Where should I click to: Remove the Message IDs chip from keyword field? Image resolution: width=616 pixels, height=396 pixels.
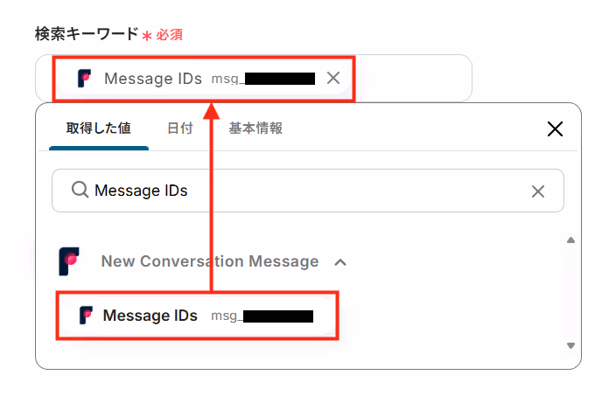[x=333, y=78]
